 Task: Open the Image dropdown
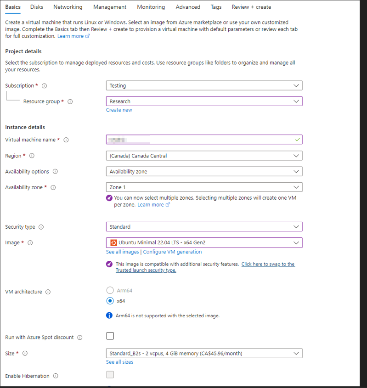tap(204, 243)
